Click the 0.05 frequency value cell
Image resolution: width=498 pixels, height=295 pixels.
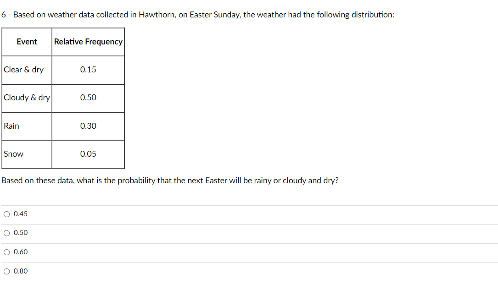click(88, 154)
